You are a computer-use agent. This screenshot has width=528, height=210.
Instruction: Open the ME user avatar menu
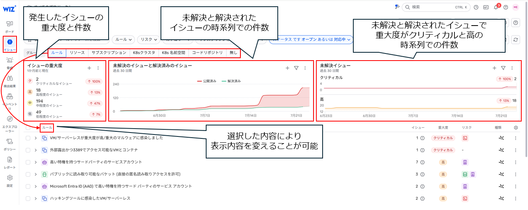coord(515,7)
